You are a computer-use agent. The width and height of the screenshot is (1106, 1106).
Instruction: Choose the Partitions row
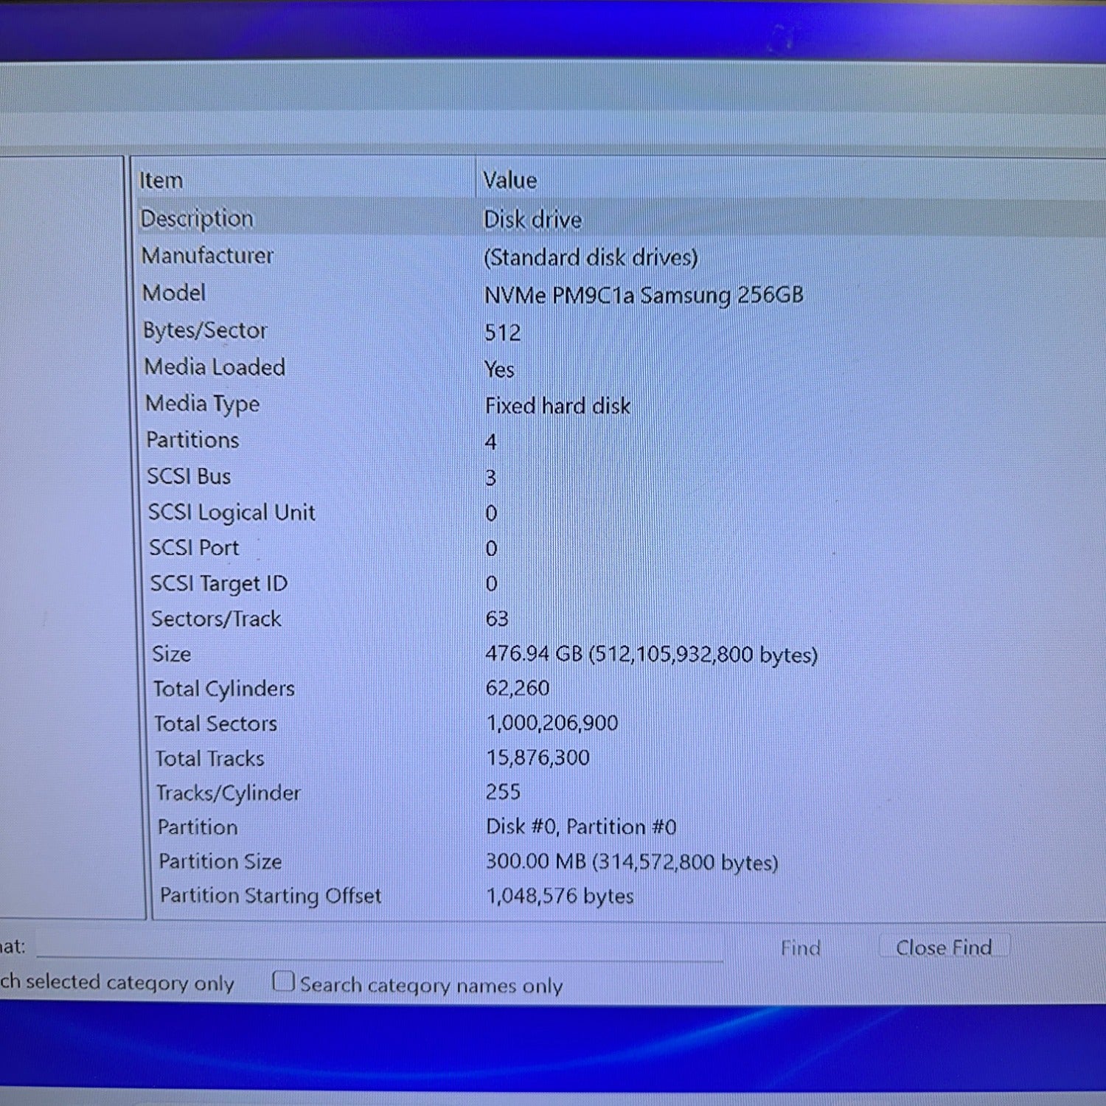[x=192, y=440]
